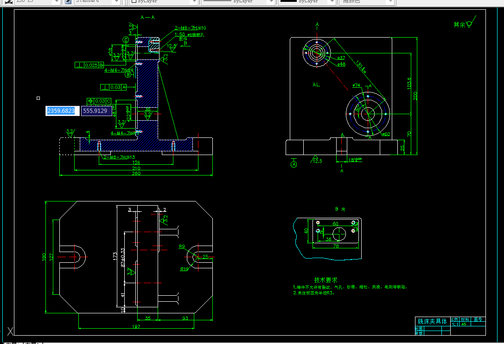The height and width of the screenshot is (344, 504).
Task: Click the 38 dimension in view B
Action: click(328, 240)
